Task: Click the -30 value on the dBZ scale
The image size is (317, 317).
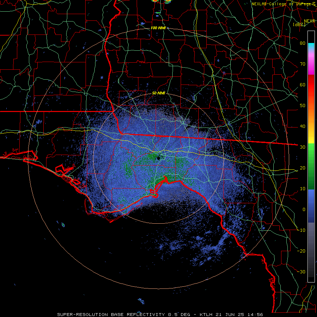Action: point(301,272)
